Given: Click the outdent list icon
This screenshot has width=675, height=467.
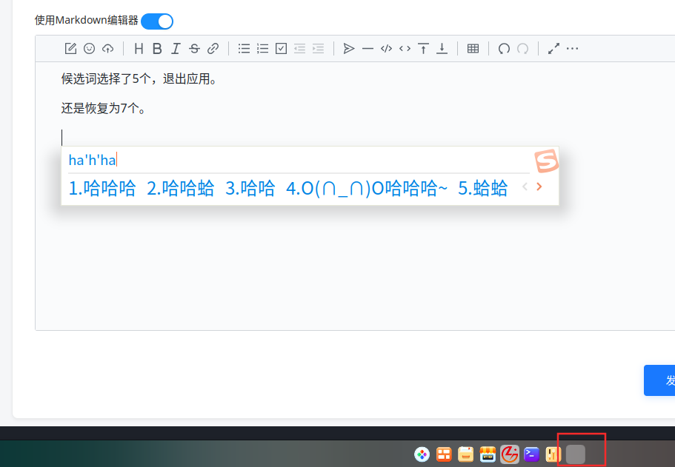Looking at the screenshot, I should click(299, 49).
